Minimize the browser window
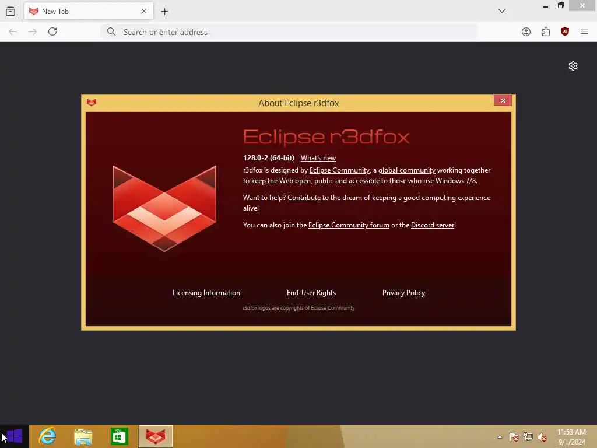The width and height of the screenshot is (597, 448). [x=546, y=6]
